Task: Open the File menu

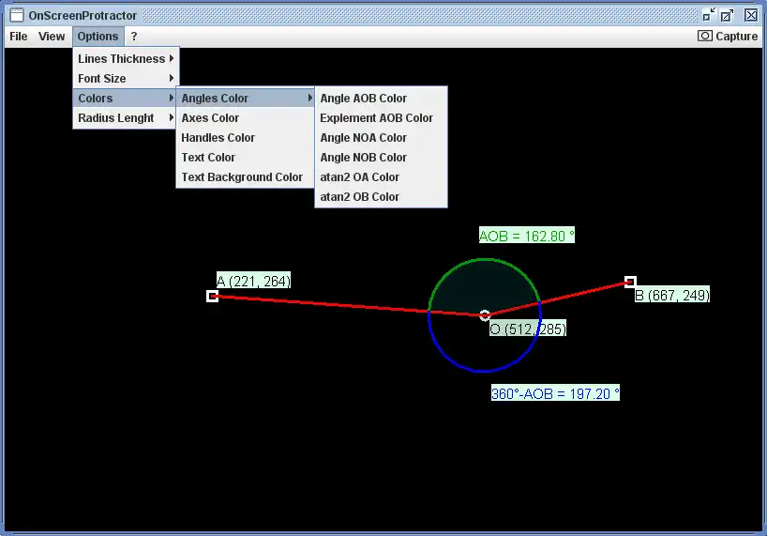Action: click(19, 37)
